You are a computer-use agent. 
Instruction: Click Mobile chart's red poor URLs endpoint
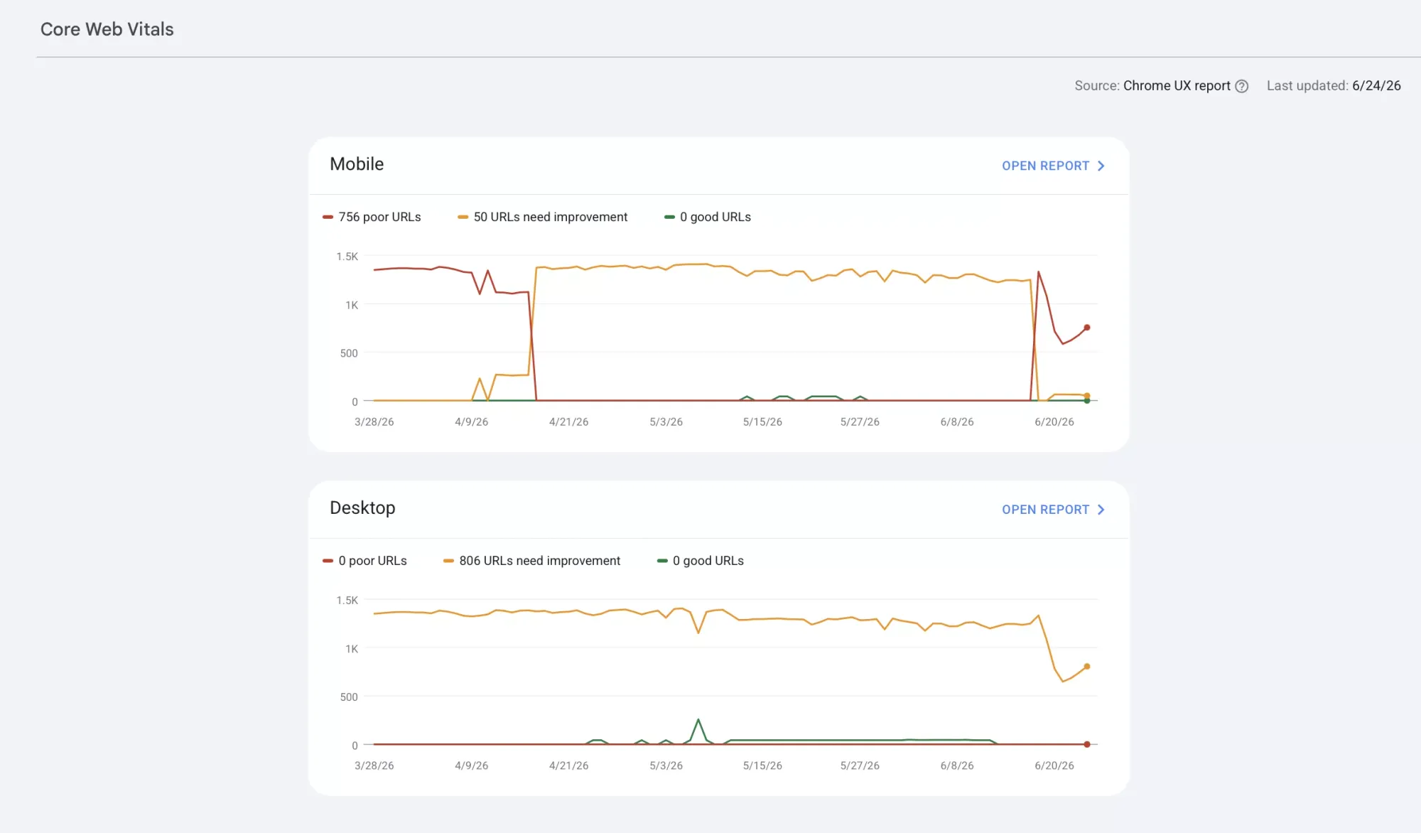1086,328
